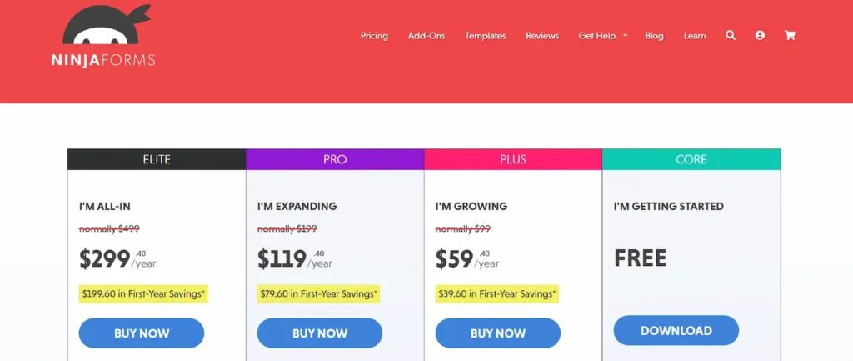Viewport: 853px width, 361px height.
Task: Open the Templates menu item
Action: click(x=486, y=36)
